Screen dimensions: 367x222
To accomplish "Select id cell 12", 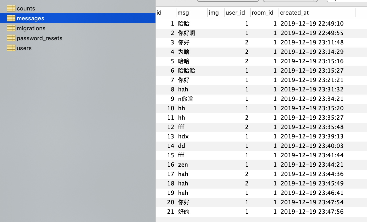I will [171, 127].
